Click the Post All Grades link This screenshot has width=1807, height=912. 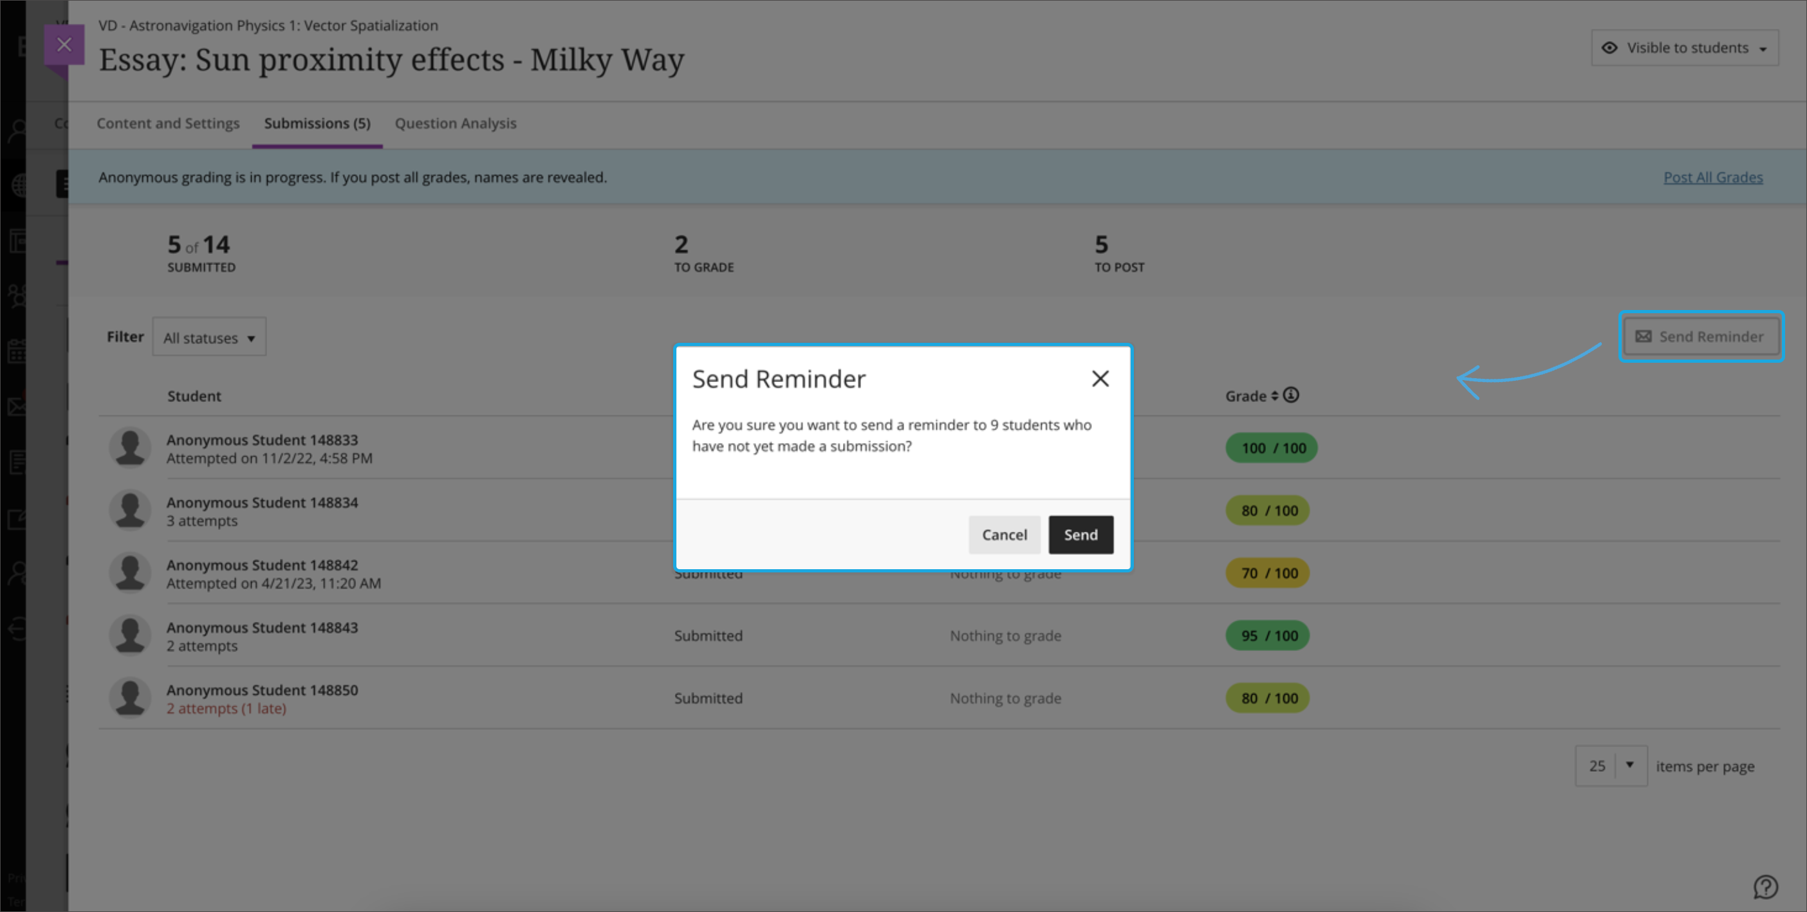point(1712,178)
